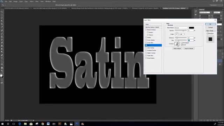Open Microsoft Edge from the taskbar
This screenshot has height=126, width=224.
20,124
